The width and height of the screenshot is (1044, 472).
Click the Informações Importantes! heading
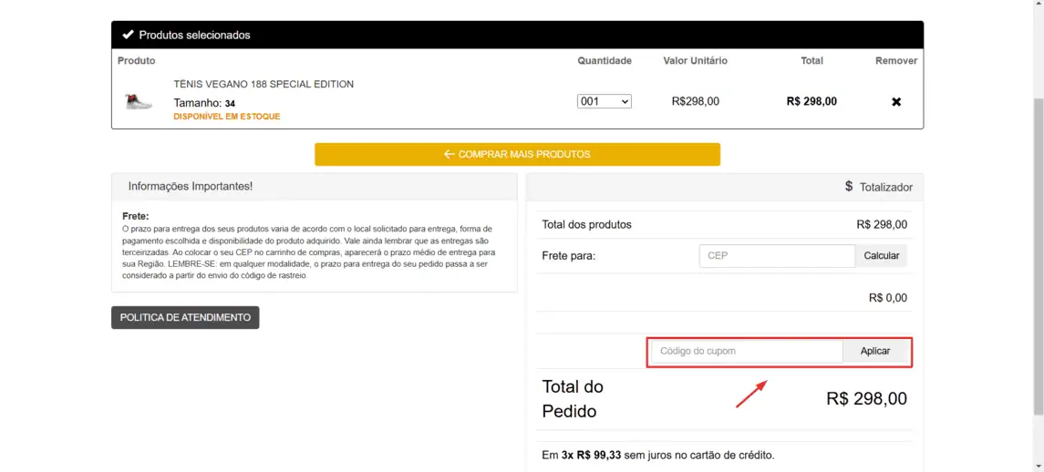[191, 187]
